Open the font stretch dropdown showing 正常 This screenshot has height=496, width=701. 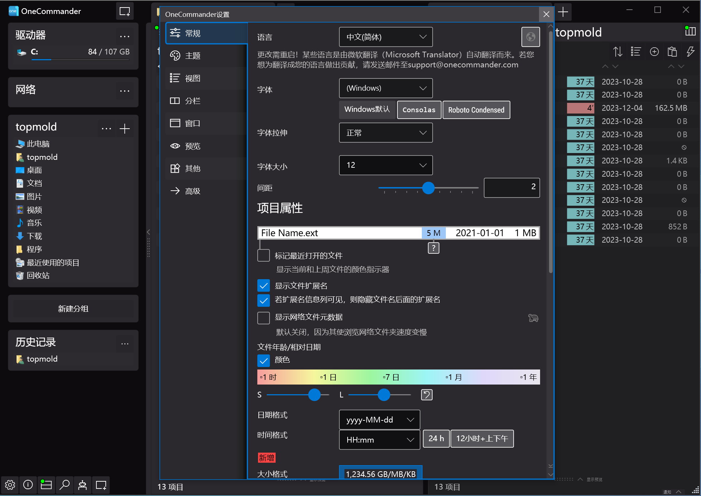[x=386, y=133]
